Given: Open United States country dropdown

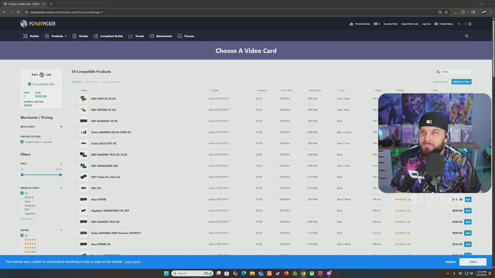Looking at the screenshot, I should (447, 24).
